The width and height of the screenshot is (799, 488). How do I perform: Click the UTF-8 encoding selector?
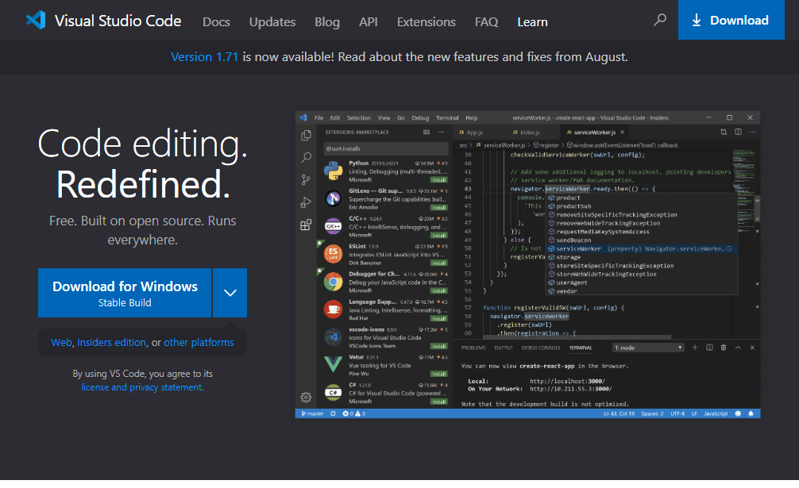[x=677, y=413]
